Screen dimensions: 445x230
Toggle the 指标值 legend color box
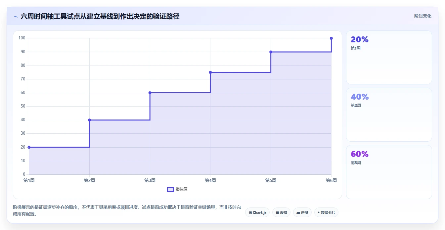[x=170, y=189]
